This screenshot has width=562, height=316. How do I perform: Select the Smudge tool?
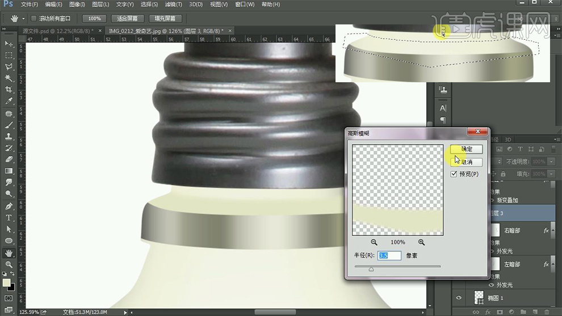click(9, 182)
